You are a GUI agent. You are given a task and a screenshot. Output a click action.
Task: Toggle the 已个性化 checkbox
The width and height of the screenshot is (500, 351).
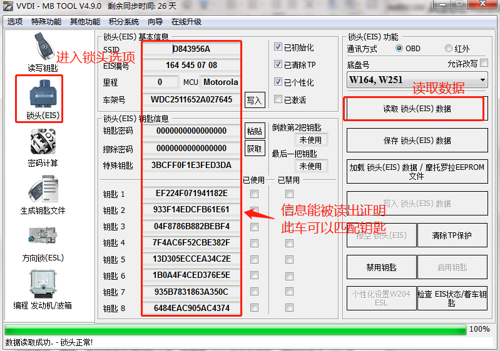pos(278,82)
